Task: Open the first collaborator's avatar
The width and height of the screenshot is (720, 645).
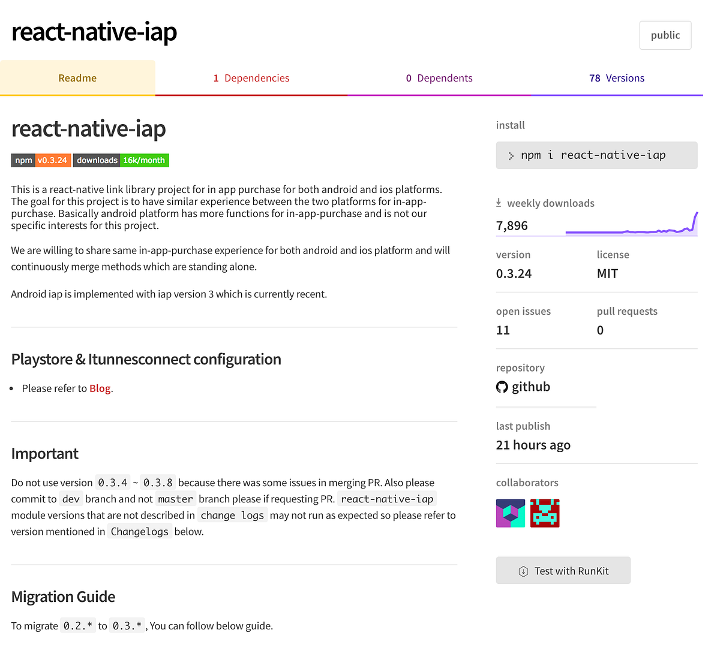Action: tap(510, 513)
